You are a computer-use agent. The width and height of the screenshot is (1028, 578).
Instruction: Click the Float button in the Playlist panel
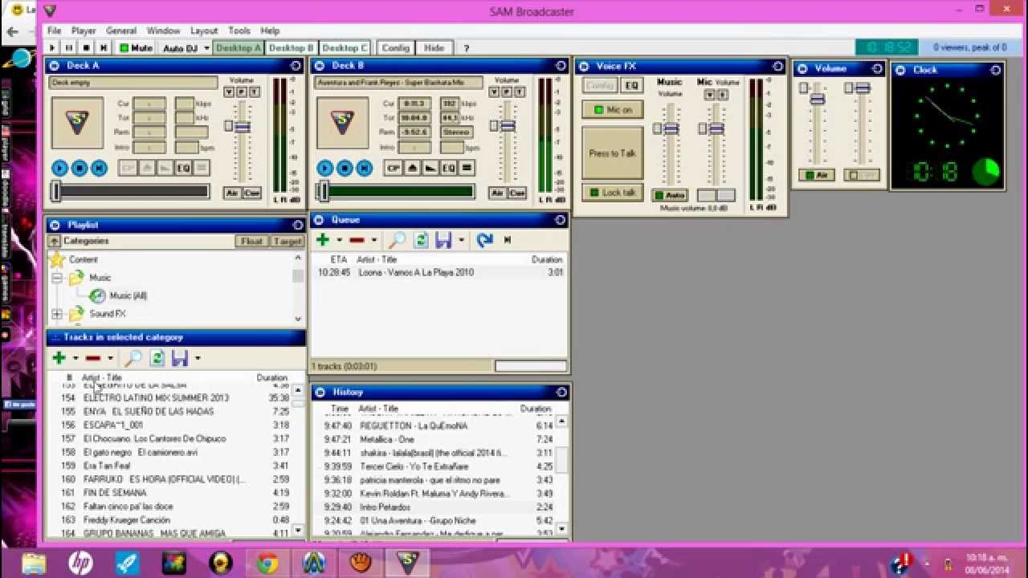tap(251, 241)
